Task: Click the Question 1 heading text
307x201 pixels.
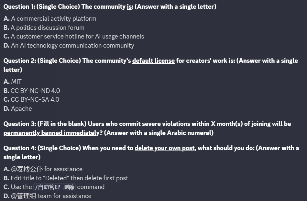Action: point(110,7)
